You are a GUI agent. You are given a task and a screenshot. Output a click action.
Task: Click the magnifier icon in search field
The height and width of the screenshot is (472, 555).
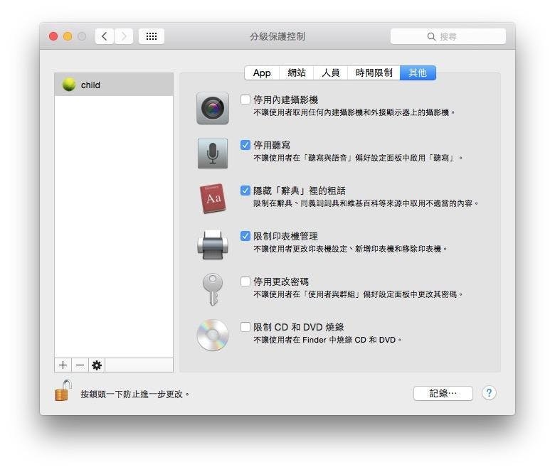tap(431, 36)
